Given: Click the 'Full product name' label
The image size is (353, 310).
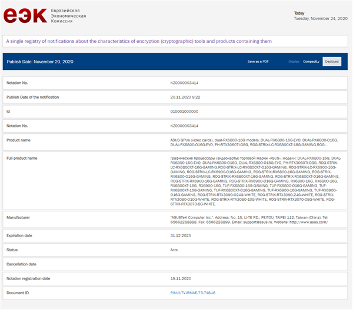Looking at the screenshot, I should 22,158.
